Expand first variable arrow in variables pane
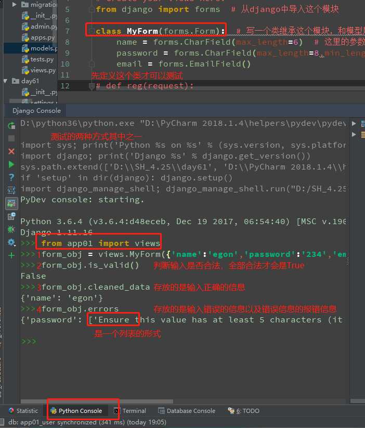The width and height of the screenshot is (365, 428). (354, 123)
